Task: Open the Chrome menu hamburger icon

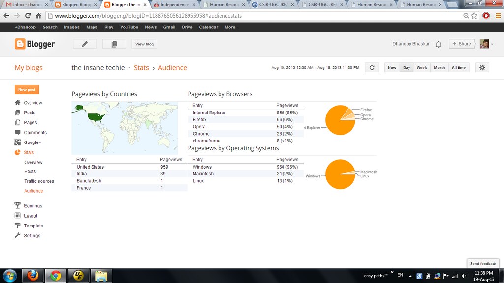Action: coord(498,16)
